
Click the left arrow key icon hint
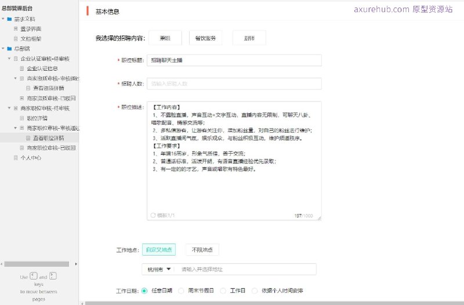click(x=34, y=276)
